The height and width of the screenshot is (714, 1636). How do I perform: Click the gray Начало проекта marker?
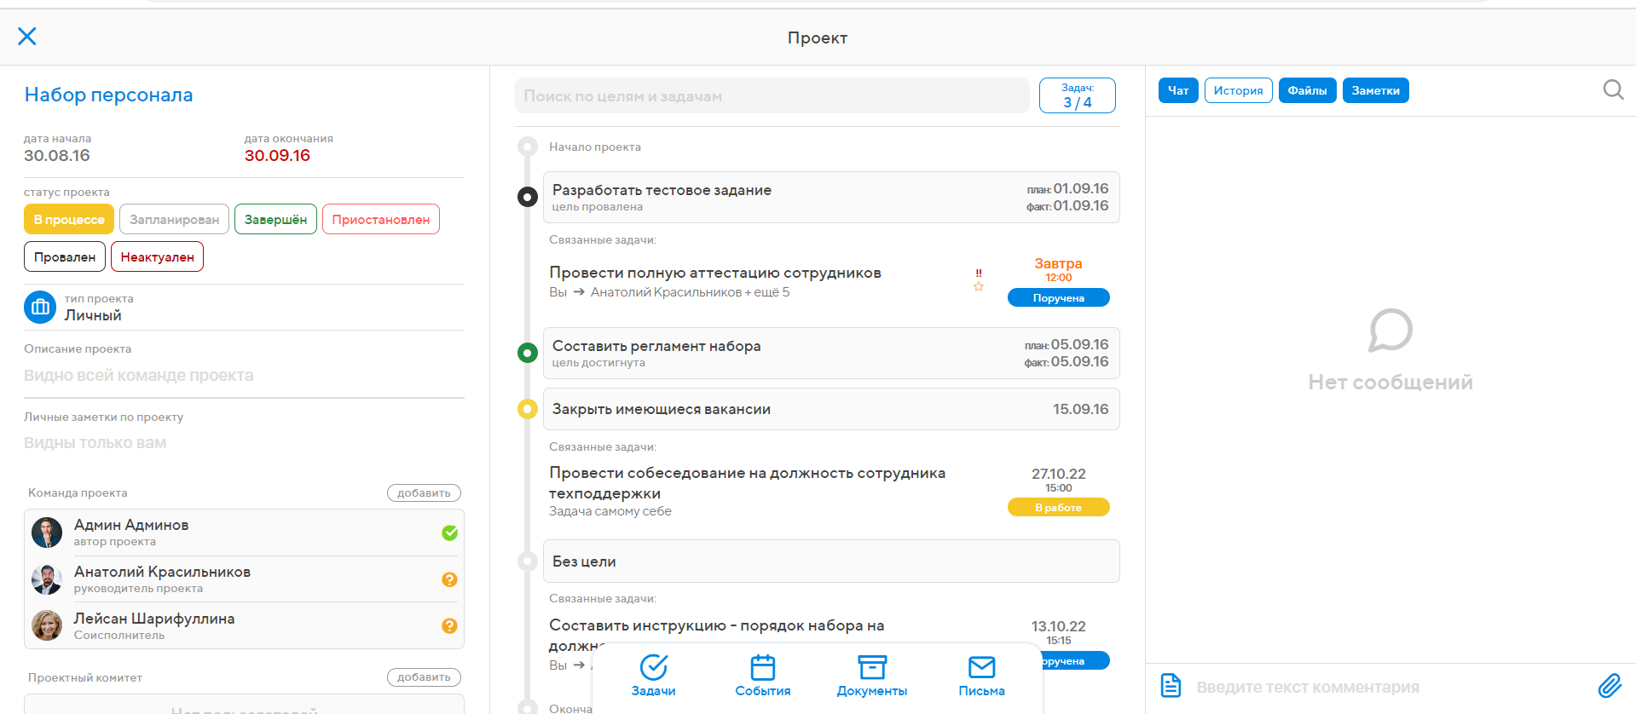pyautogui.click(x=528, y=147)
